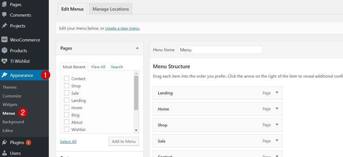Click the pages list scrollbar down arrow
The height and width of the screenshot is (157, 343).
click(x=136, y=130)
